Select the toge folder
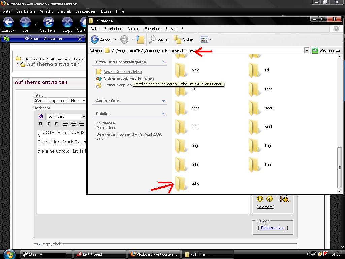Viewport: 345px width, 259px height. tap(187, 146)
